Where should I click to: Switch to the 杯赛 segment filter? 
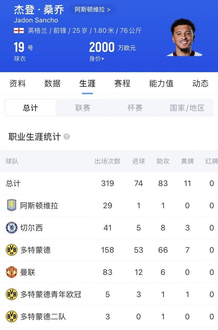[x=135, y=108]
